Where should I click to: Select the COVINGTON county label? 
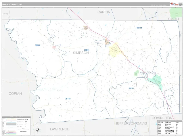162,118
